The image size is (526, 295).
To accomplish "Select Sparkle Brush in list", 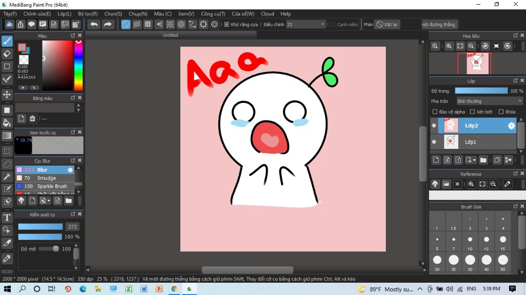I will pos(45,186).
